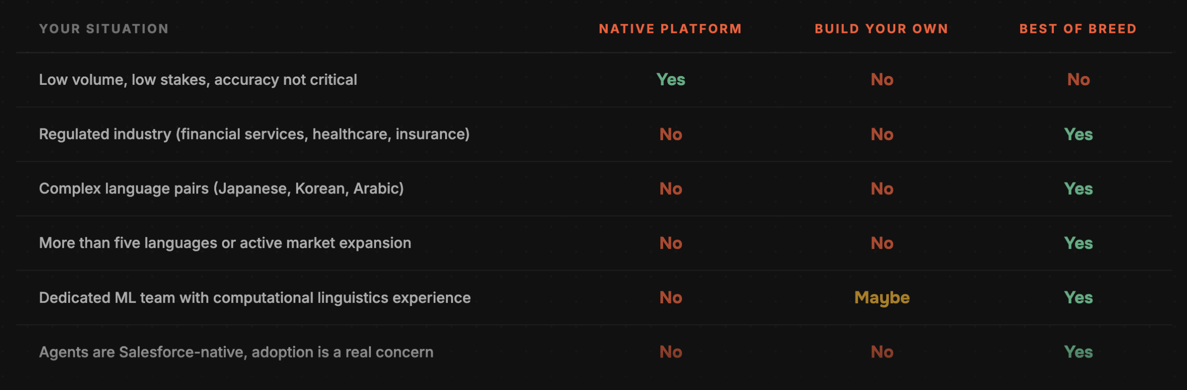Click the Your Situation column header
This screenshot has height=390, width=1187.
pos(104,29)
